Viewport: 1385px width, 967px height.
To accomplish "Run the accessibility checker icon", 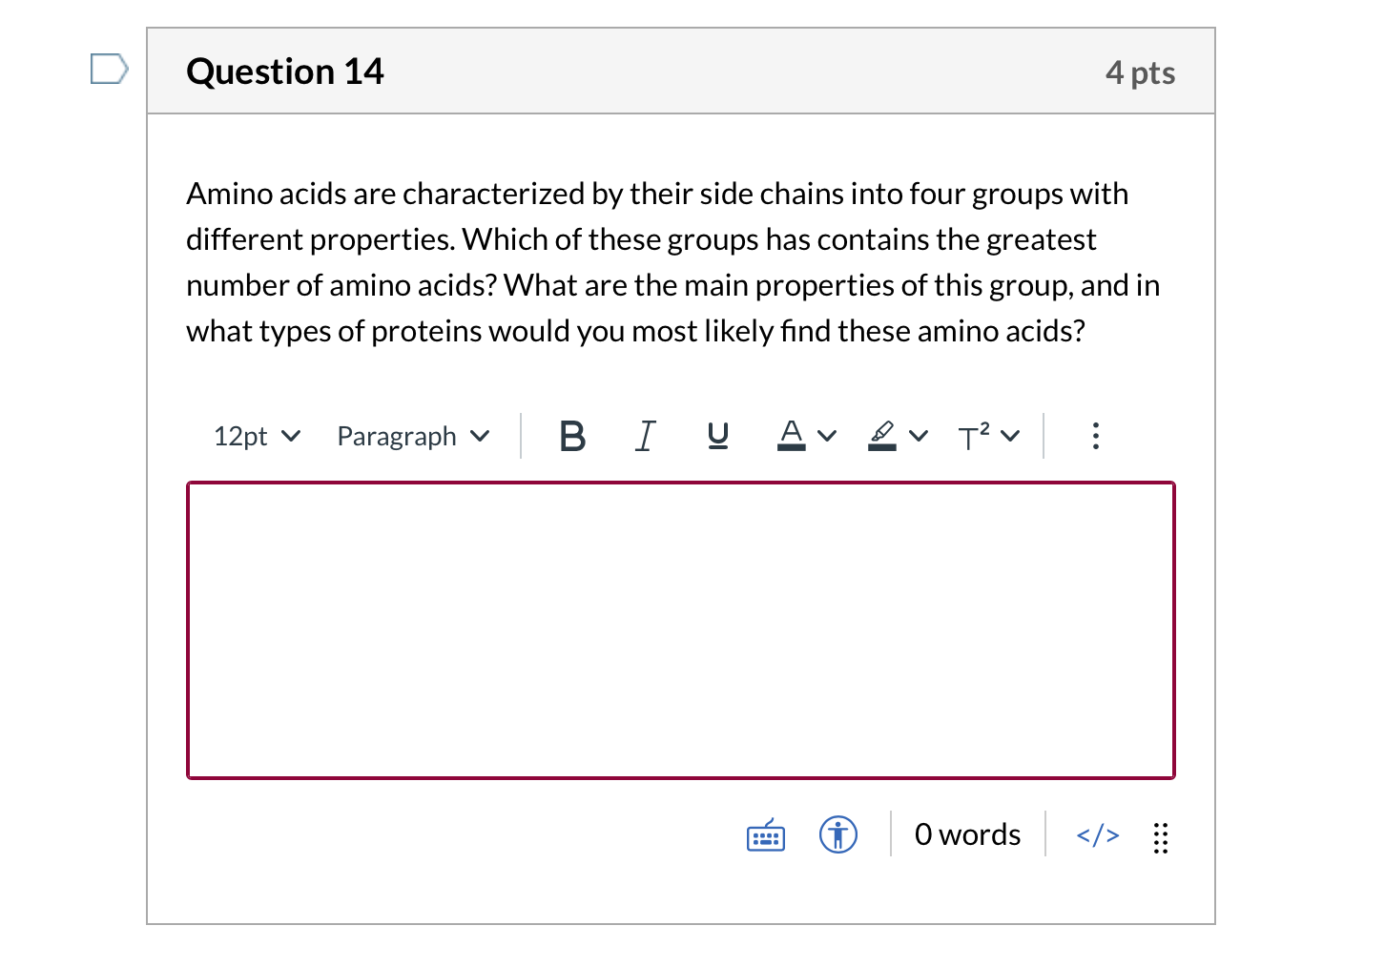I will click(x=837, y=834).
